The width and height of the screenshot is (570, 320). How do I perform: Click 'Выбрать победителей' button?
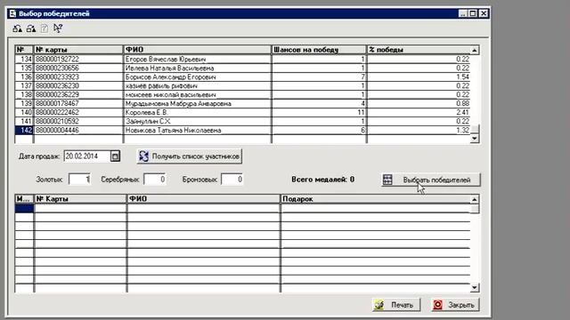point(431,180)
